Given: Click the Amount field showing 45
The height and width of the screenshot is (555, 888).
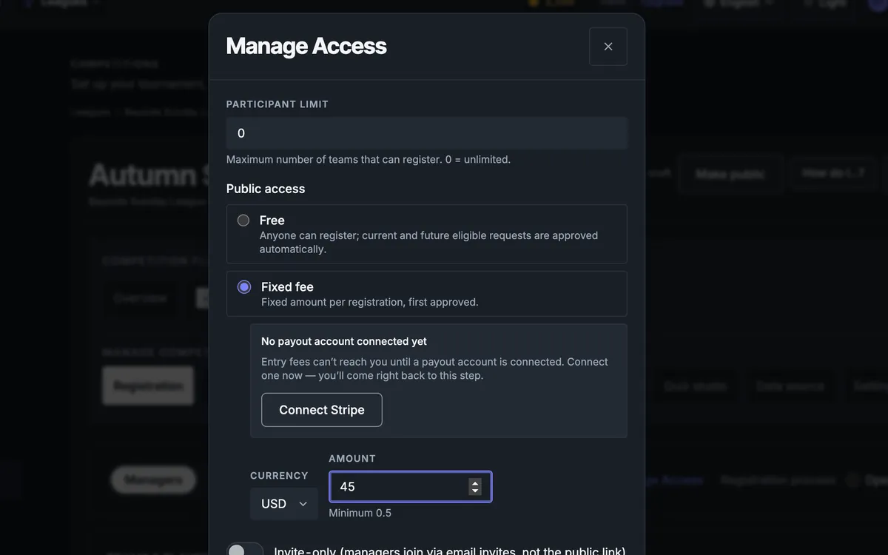Looking at the screenshot, I should click(410, 487).
